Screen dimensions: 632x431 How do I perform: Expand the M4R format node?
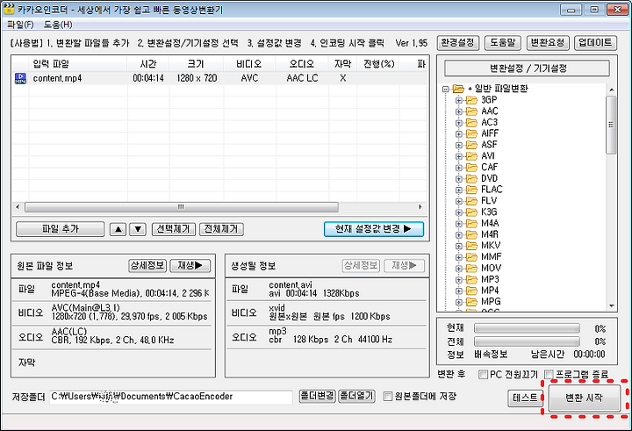click(x=459, y=234)
